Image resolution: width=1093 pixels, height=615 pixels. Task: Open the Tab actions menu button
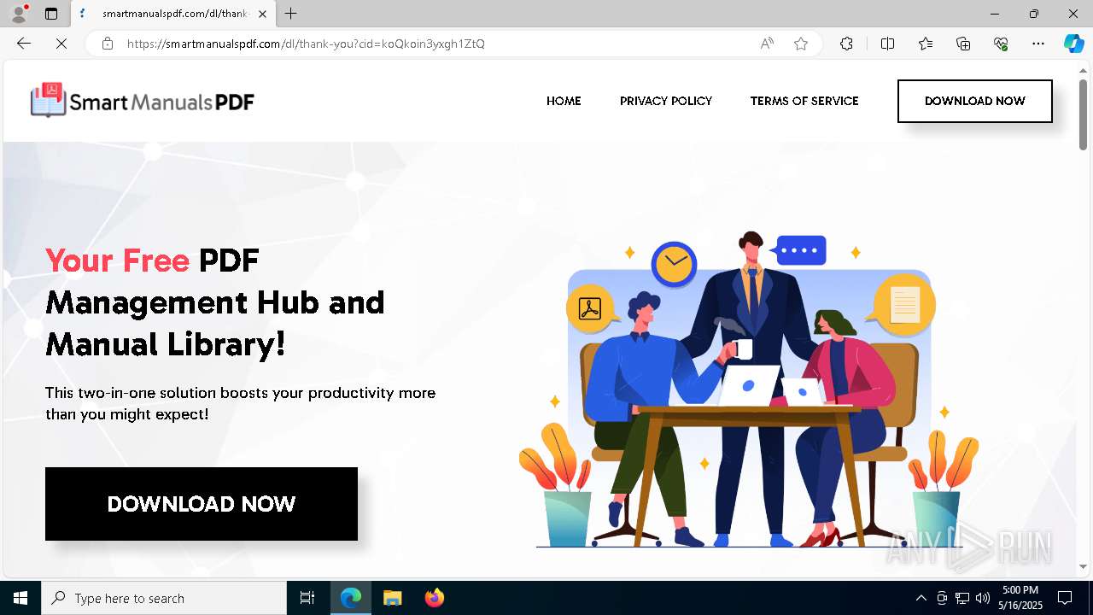click(x=51, y=14)
